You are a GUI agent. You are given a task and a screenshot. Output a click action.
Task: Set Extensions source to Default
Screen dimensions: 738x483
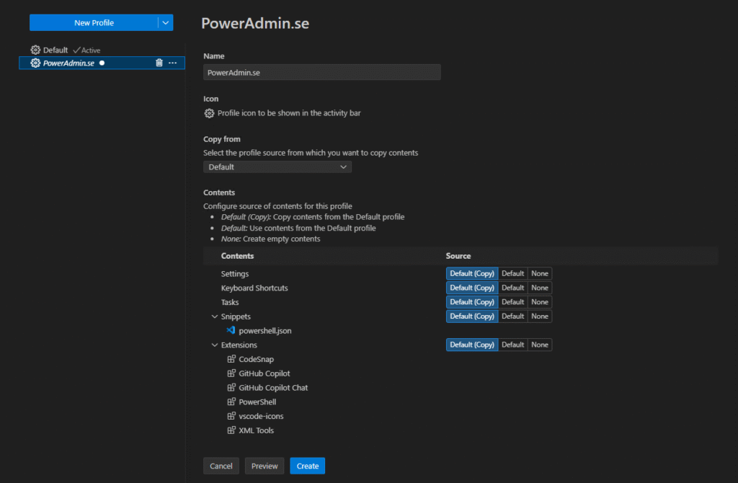point(512,345)
